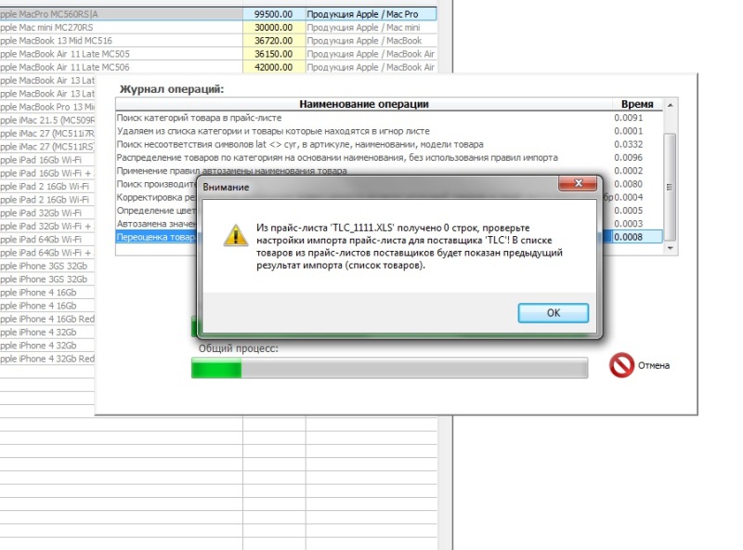The height and width of the screenshot is (550, 743).
Task: Select Apple iPad 16Gb Wi-Fi row without plus
Action: point(47,160)
